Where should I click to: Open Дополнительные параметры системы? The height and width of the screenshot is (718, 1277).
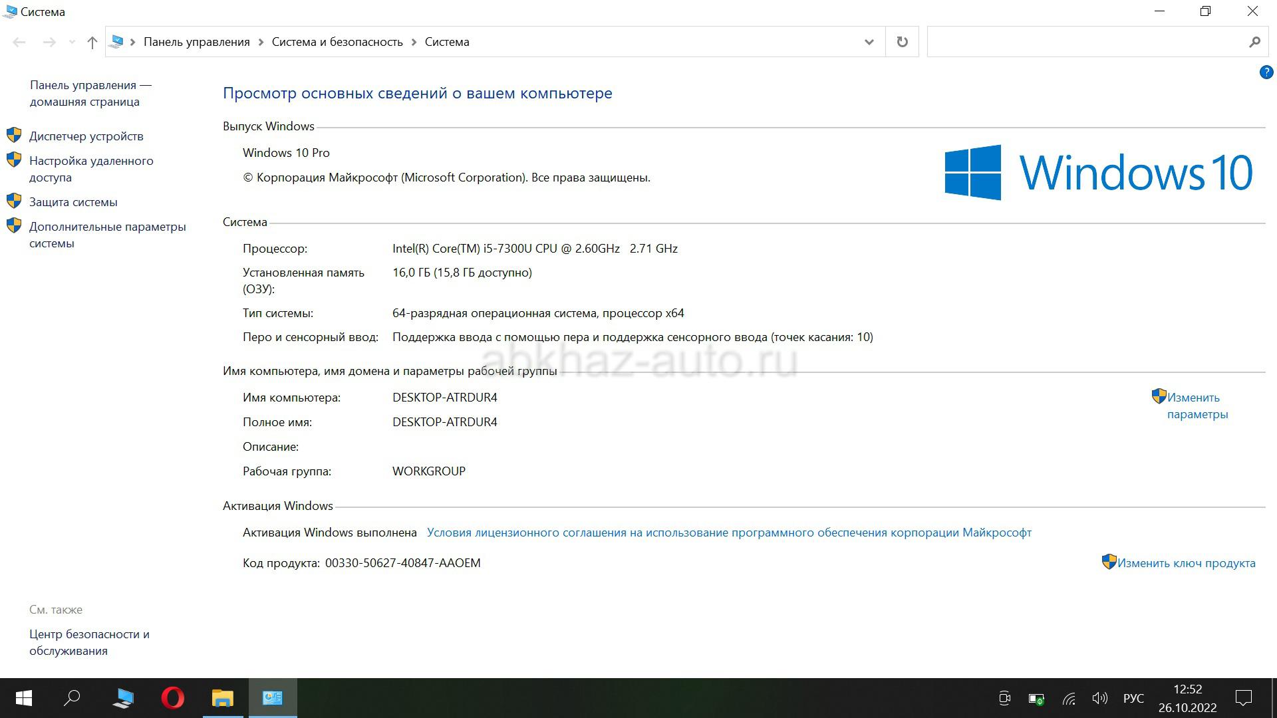[x=108, y=235]
